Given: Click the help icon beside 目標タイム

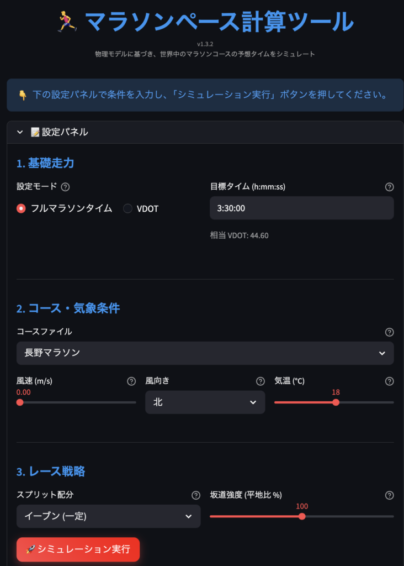Looking at the screenshot, I should [389, 187].
